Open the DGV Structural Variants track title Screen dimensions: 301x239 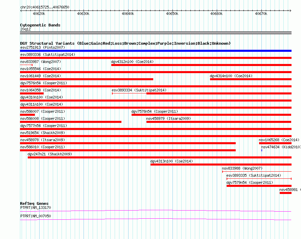125,43
